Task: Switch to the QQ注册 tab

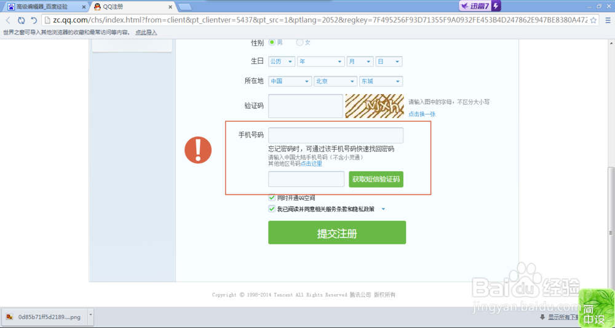Action: pyautogui.click(x=132, y=7)
